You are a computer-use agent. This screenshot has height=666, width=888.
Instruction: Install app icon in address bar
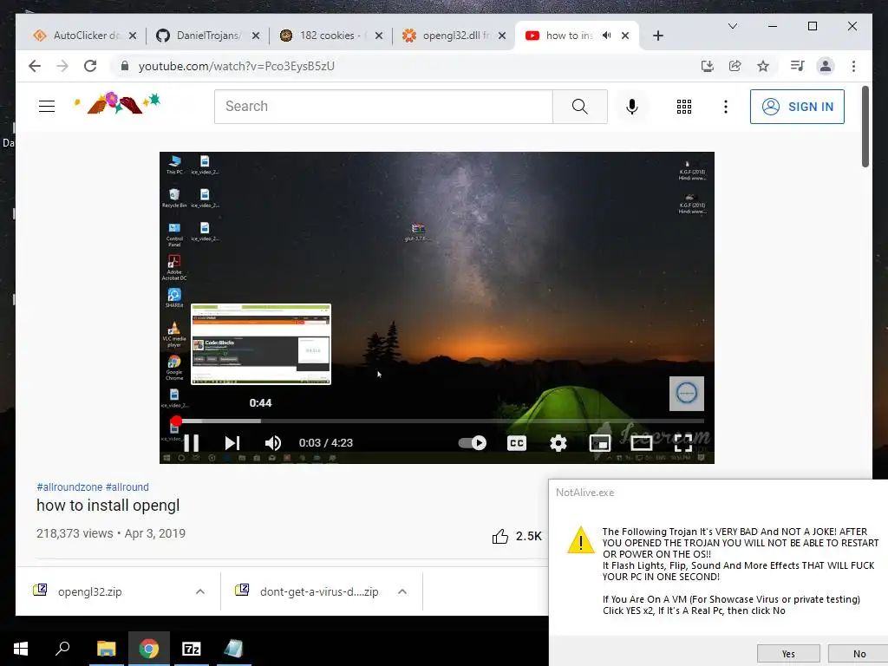pyautogui.click(x=708, y=66)
